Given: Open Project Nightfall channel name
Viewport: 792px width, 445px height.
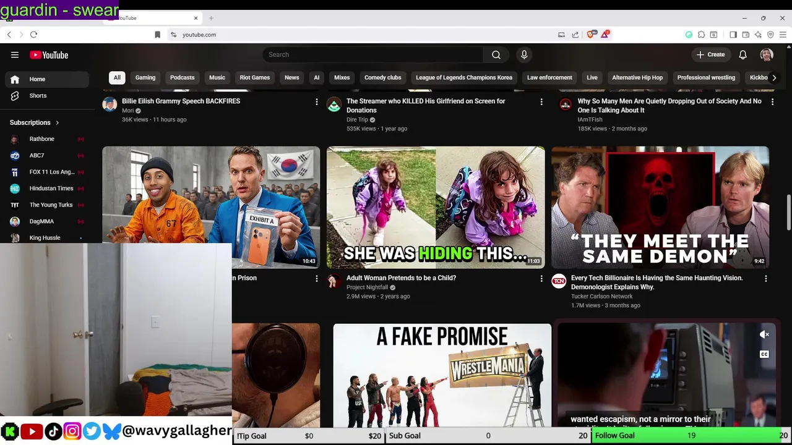Looking at the screenshot, I should [x=367, y=287].
